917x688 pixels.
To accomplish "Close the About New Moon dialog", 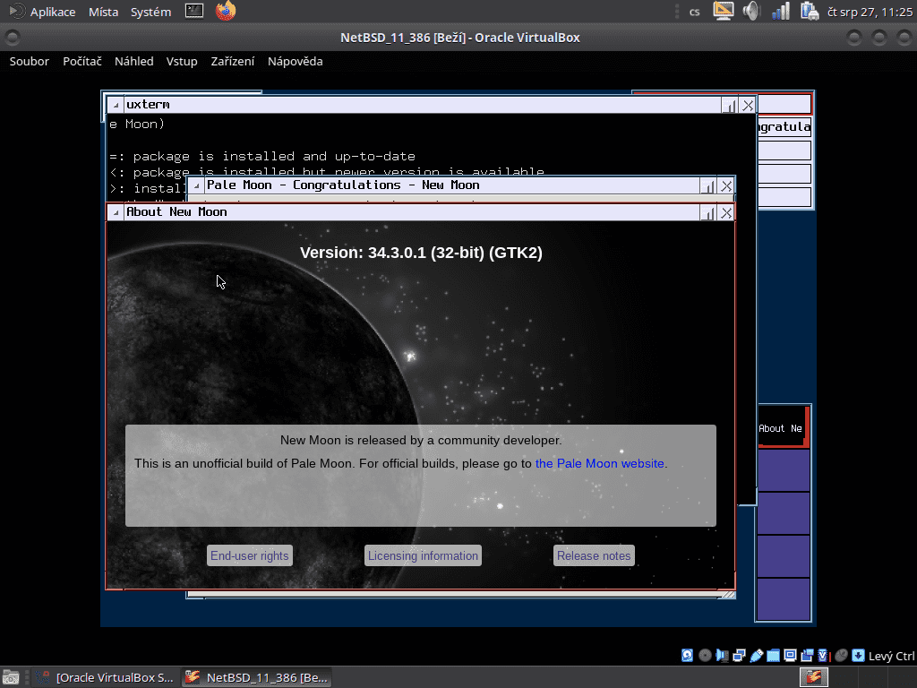I will click(726, 213).
